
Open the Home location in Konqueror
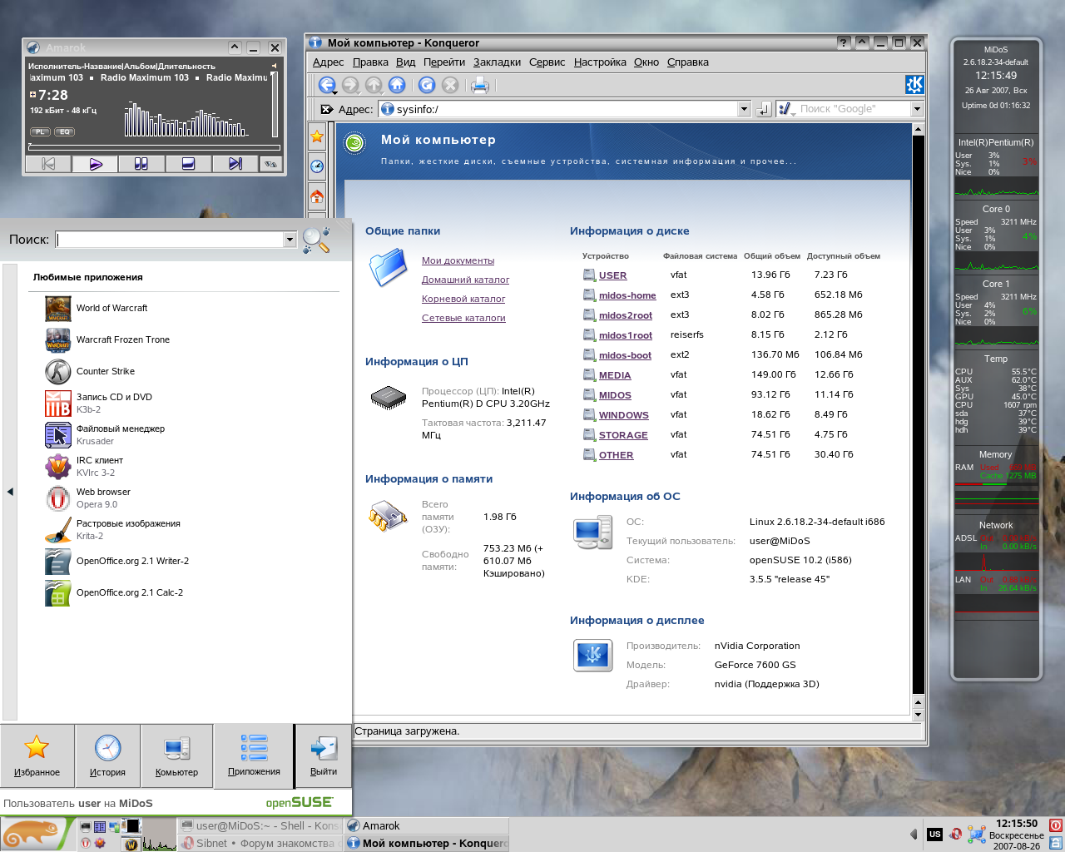coord(397,85)
